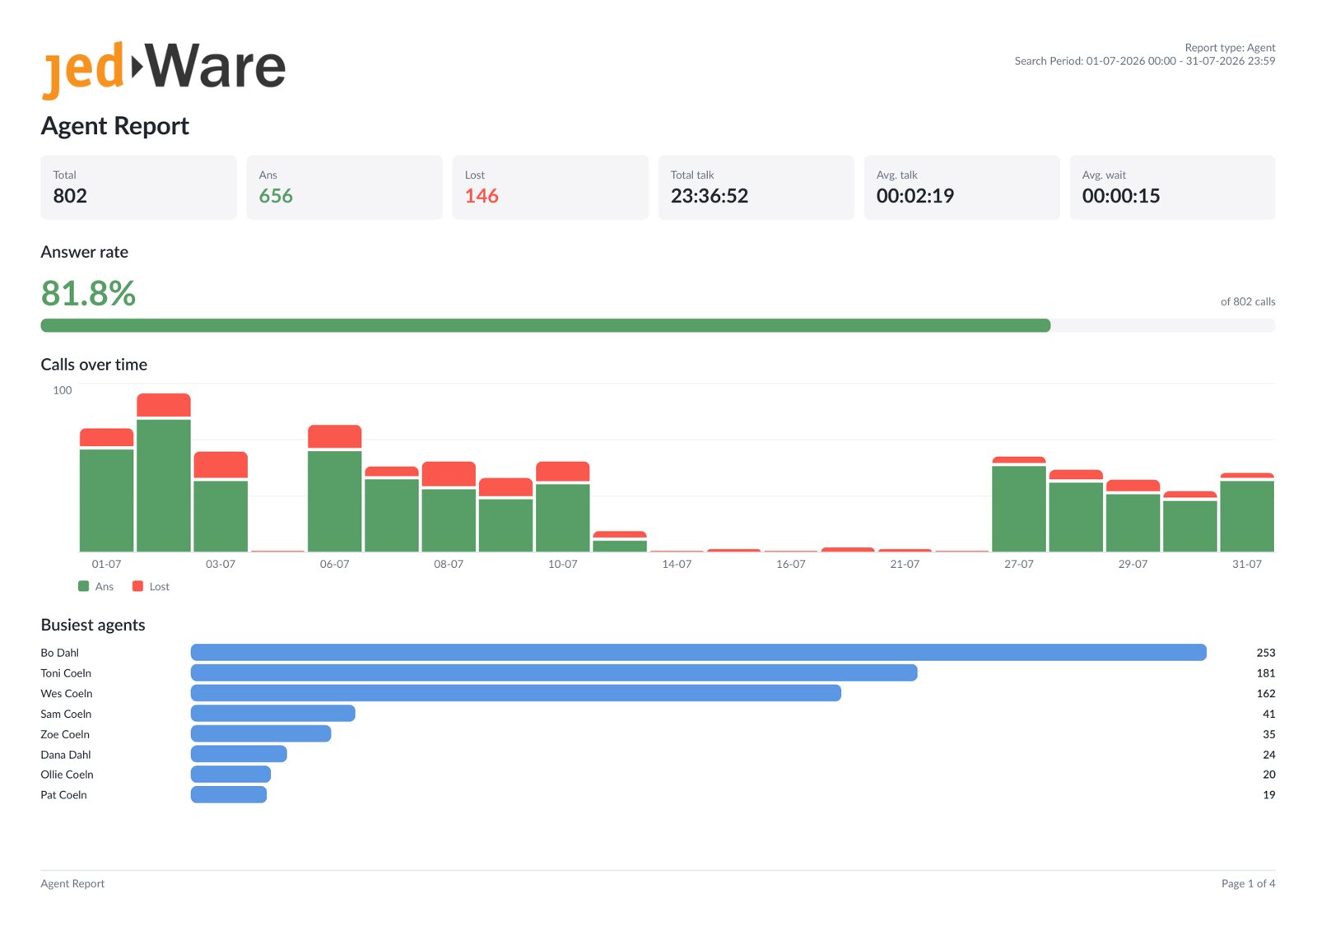Click Dana Dahl's call count 24
Viewport: 1317px width, 931px height.
point(1269,755)
